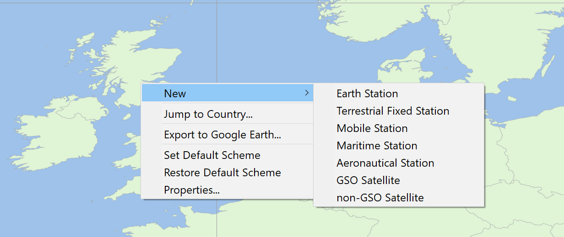Screen dimensions: 564x237
Task: Select Terrestrial Fixed Station in submenu
Action: click(399, 111)
